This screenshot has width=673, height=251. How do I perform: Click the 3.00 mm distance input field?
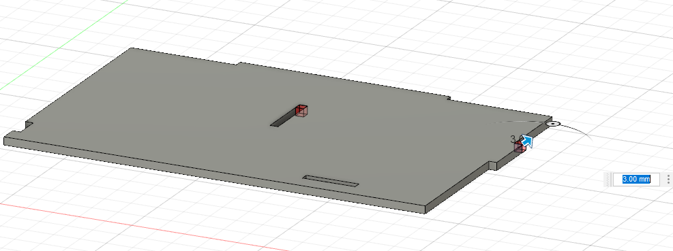tap(636, 179)
